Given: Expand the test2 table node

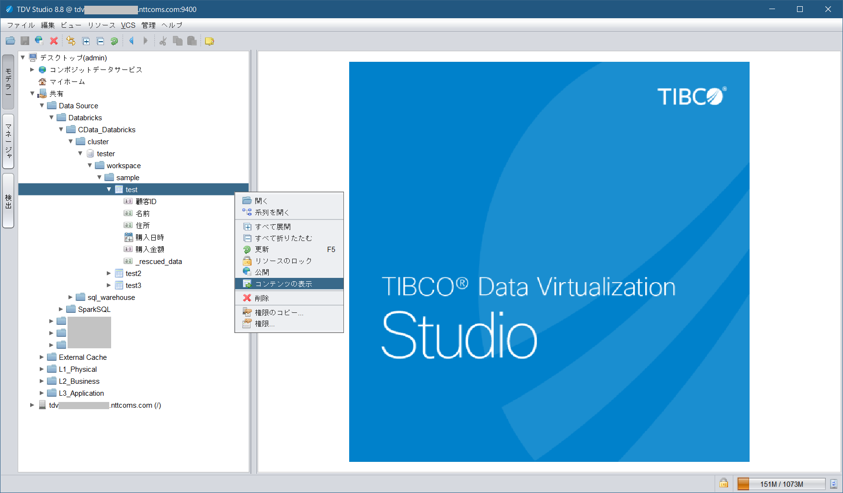Looking at the screenshot, I should click(109, 273).
